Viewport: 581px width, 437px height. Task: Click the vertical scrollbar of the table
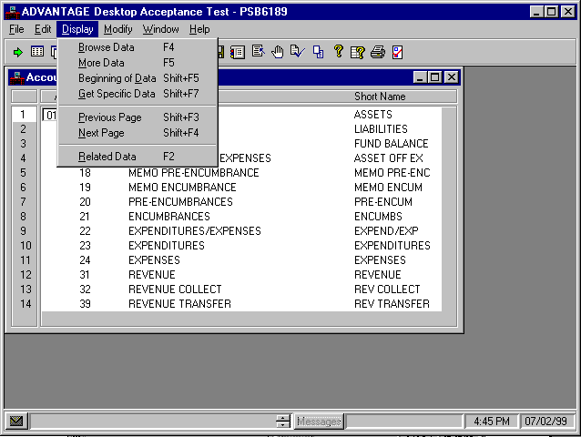click(x=449, y=209)
